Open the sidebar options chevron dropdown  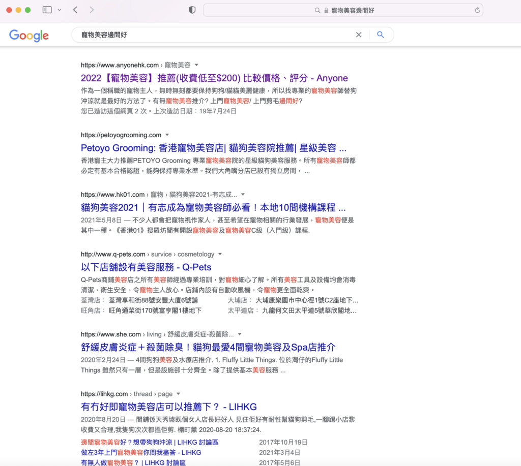(x=59, y=10)
